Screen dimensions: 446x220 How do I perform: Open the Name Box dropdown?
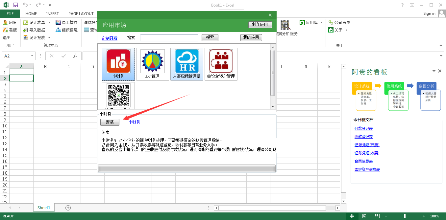[32, 56]
